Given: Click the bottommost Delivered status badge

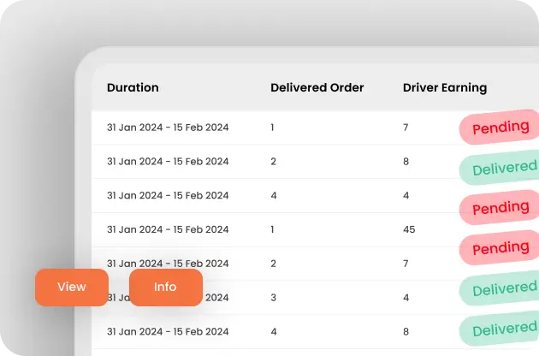Looking at the screenshot, I should pyautogui.click(x=499, y=329).
